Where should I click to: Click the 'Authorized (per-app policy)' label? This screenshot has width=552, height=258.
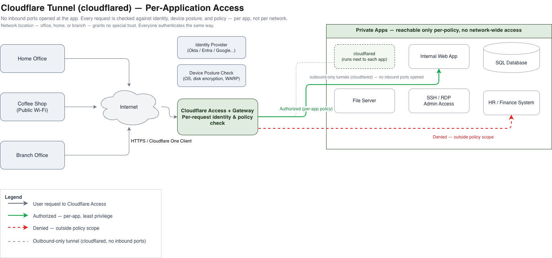point(306,109)
